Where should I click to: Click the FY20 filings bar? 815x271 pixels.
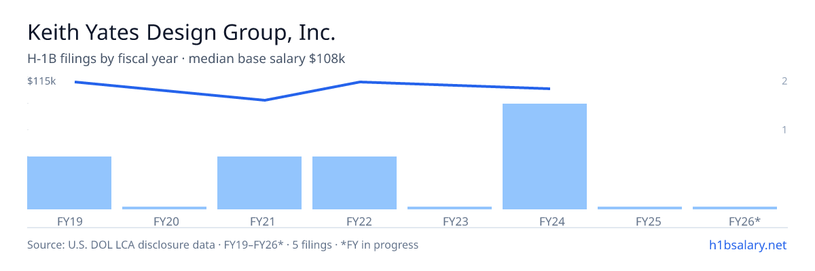[164, 208]
